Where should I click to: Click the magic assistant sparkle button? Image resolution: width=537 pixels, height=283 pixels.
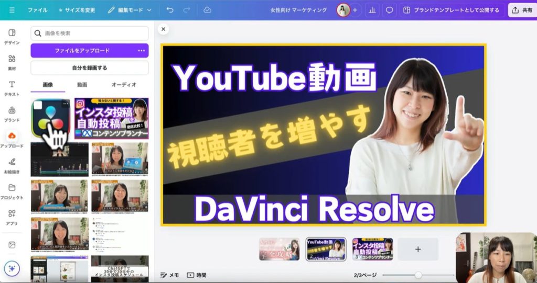point(12,268)
